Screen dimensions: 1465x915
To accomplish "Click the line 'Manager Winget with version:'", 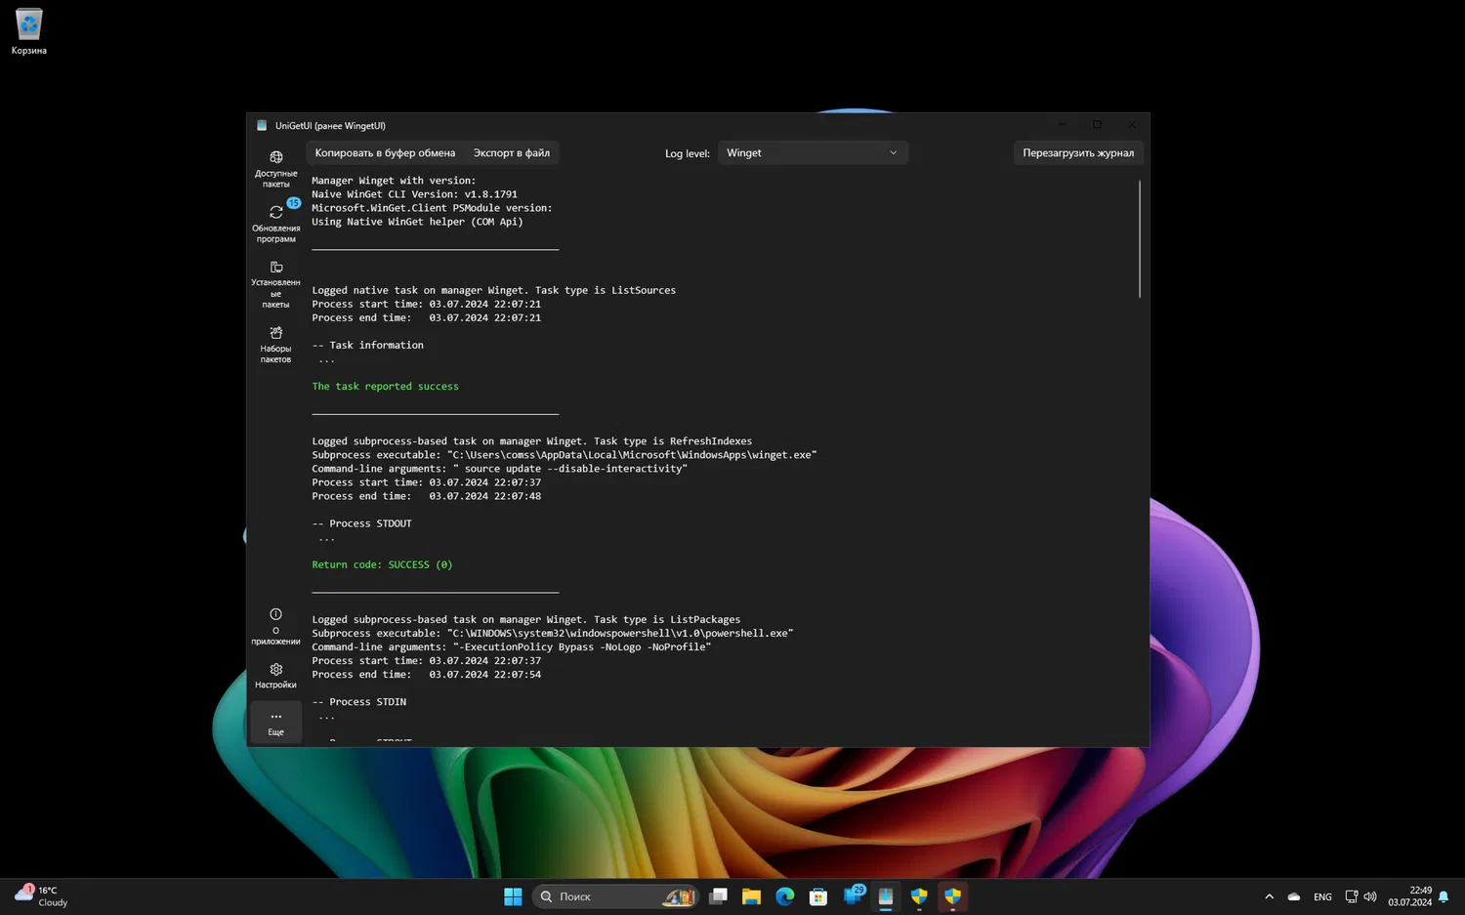I will (394, 181).
